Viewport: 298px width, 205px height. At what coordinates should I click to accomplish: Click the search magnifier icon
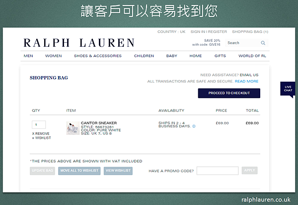point(263,43)
